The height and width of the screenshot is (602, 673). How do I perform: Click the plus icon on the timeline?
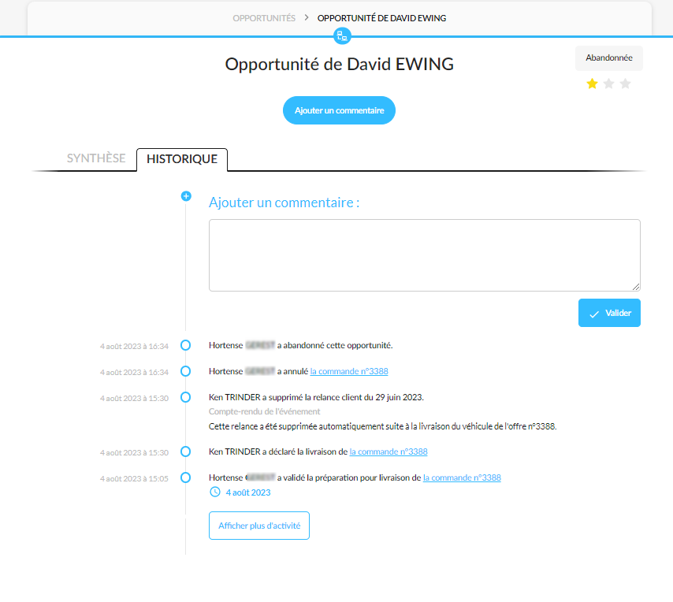[186, 196]
